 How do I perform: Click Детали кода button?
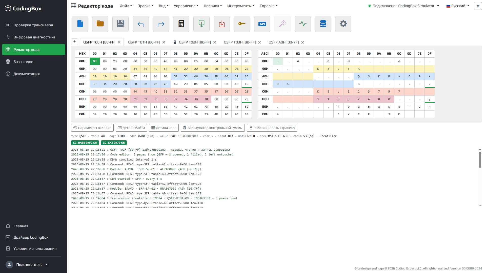[164, 128]
